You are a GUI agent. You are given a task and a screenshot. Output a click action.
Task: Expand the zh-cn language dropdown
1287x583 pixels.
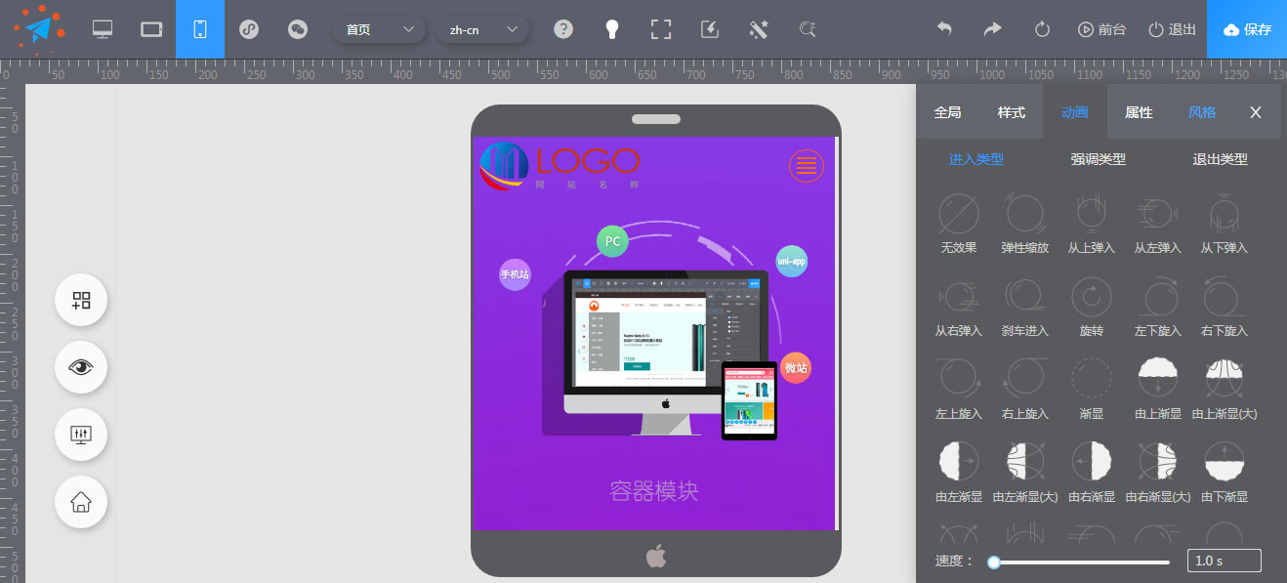[482, 29]
